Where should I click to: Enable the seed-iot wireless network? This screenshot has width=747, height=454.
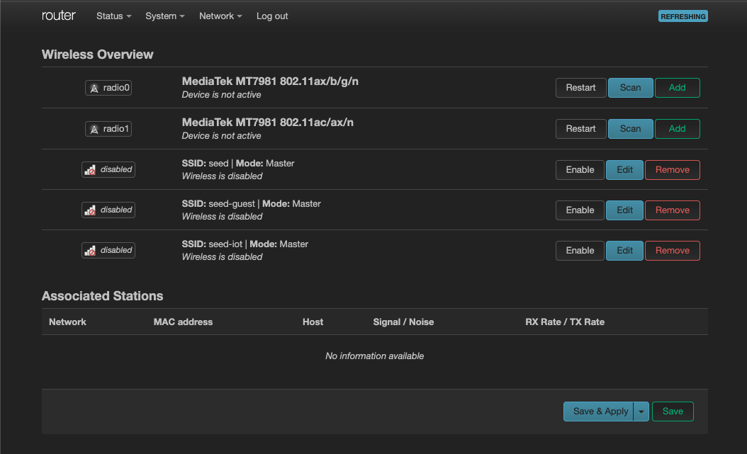coord(580,251)
